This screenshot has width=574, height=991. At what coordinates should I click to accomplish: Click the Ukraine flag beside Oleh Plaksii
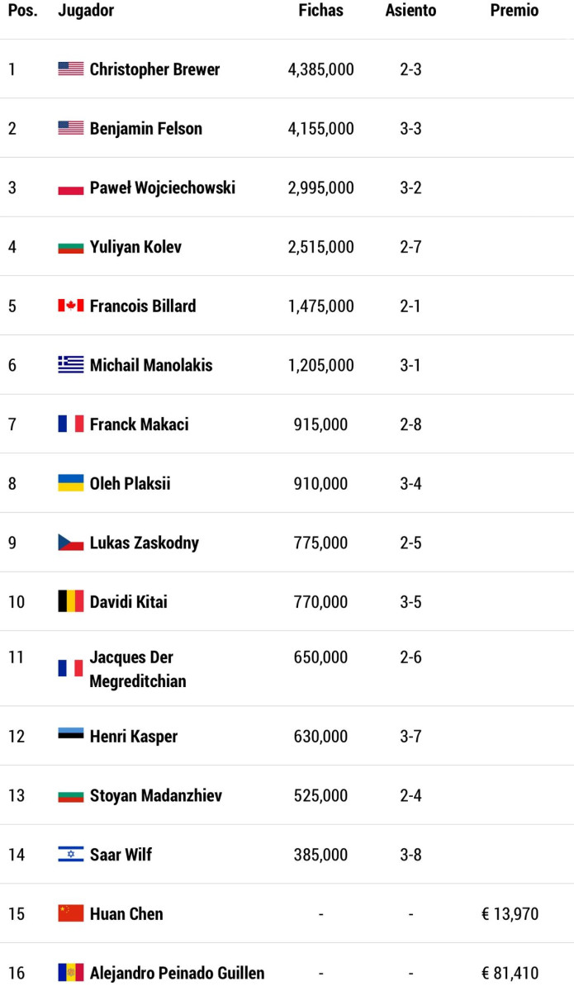pos(70,483)
